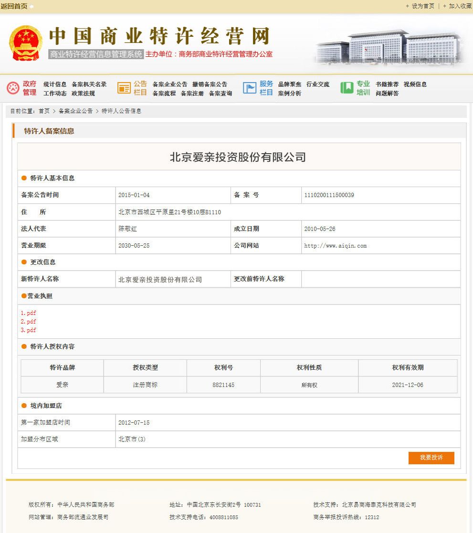
Task: Click 设为首页 link
Action: coord(423,6)
